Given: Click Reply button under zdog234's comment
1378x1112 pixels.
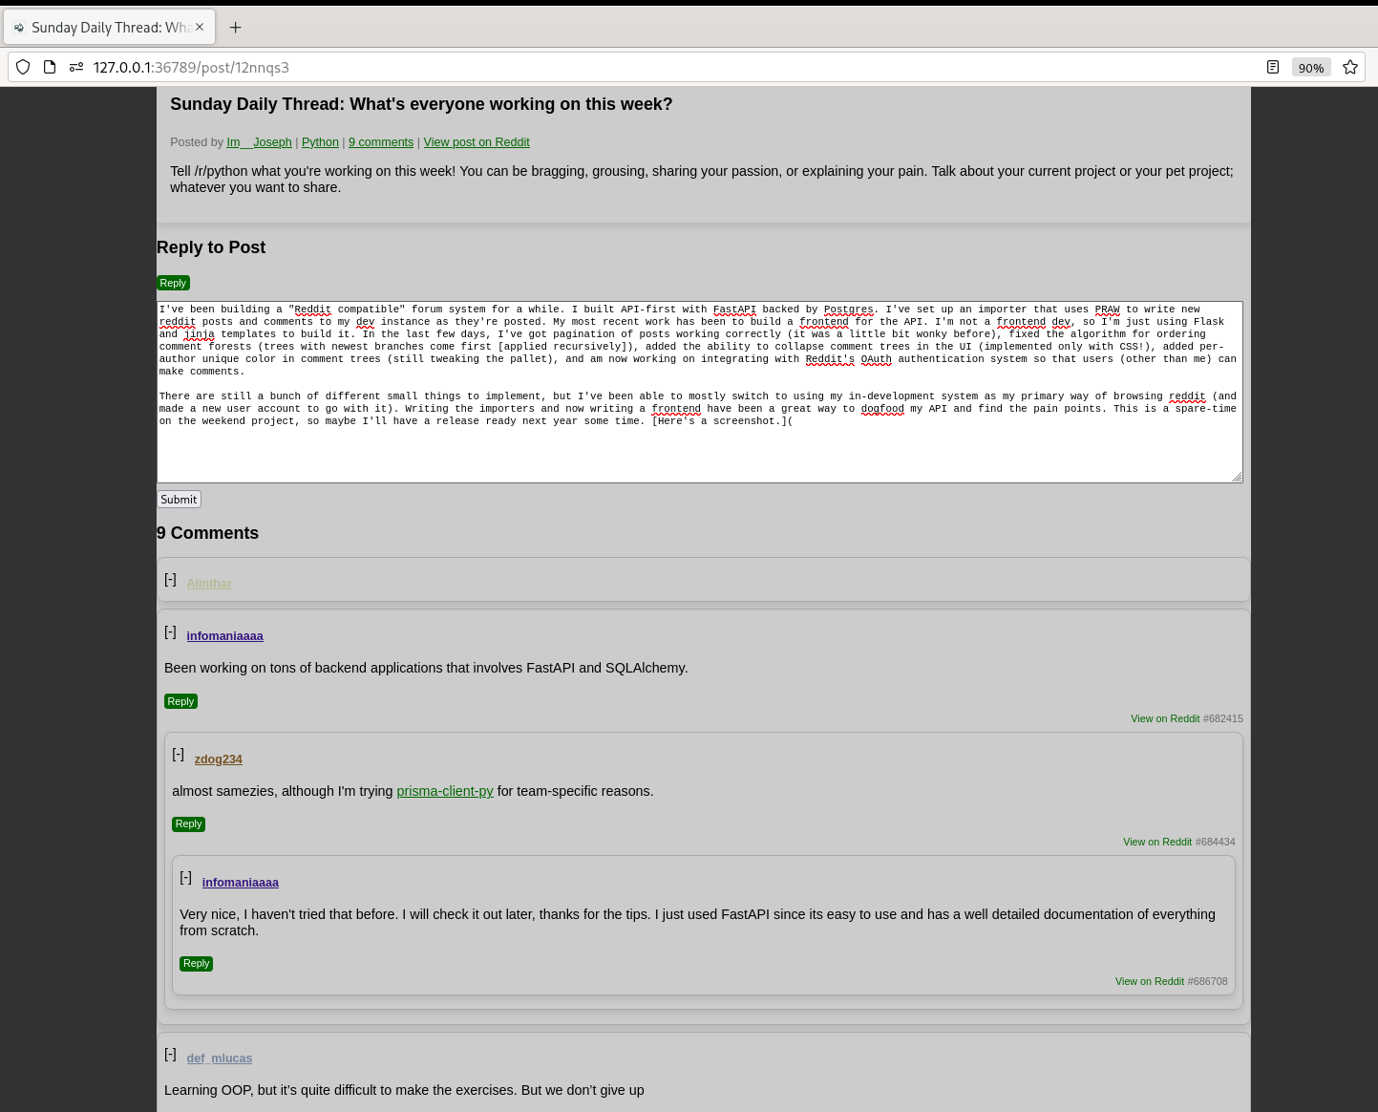Looking at the screenshot, I should click(x=188, y=824).
